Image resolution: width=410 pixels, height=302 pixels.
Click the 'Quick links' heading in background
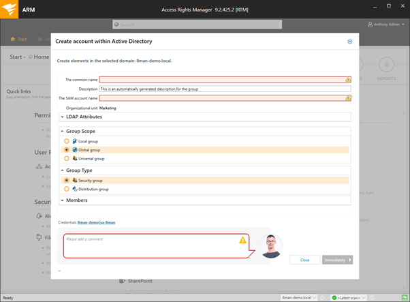click(18, 91)
